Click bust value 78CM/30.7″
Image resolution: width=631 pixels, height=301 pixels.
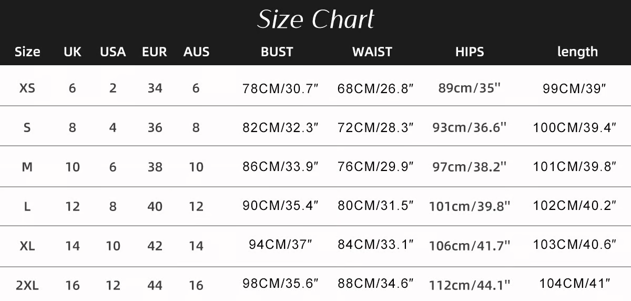pyautogui.click(x=281, y=88)
